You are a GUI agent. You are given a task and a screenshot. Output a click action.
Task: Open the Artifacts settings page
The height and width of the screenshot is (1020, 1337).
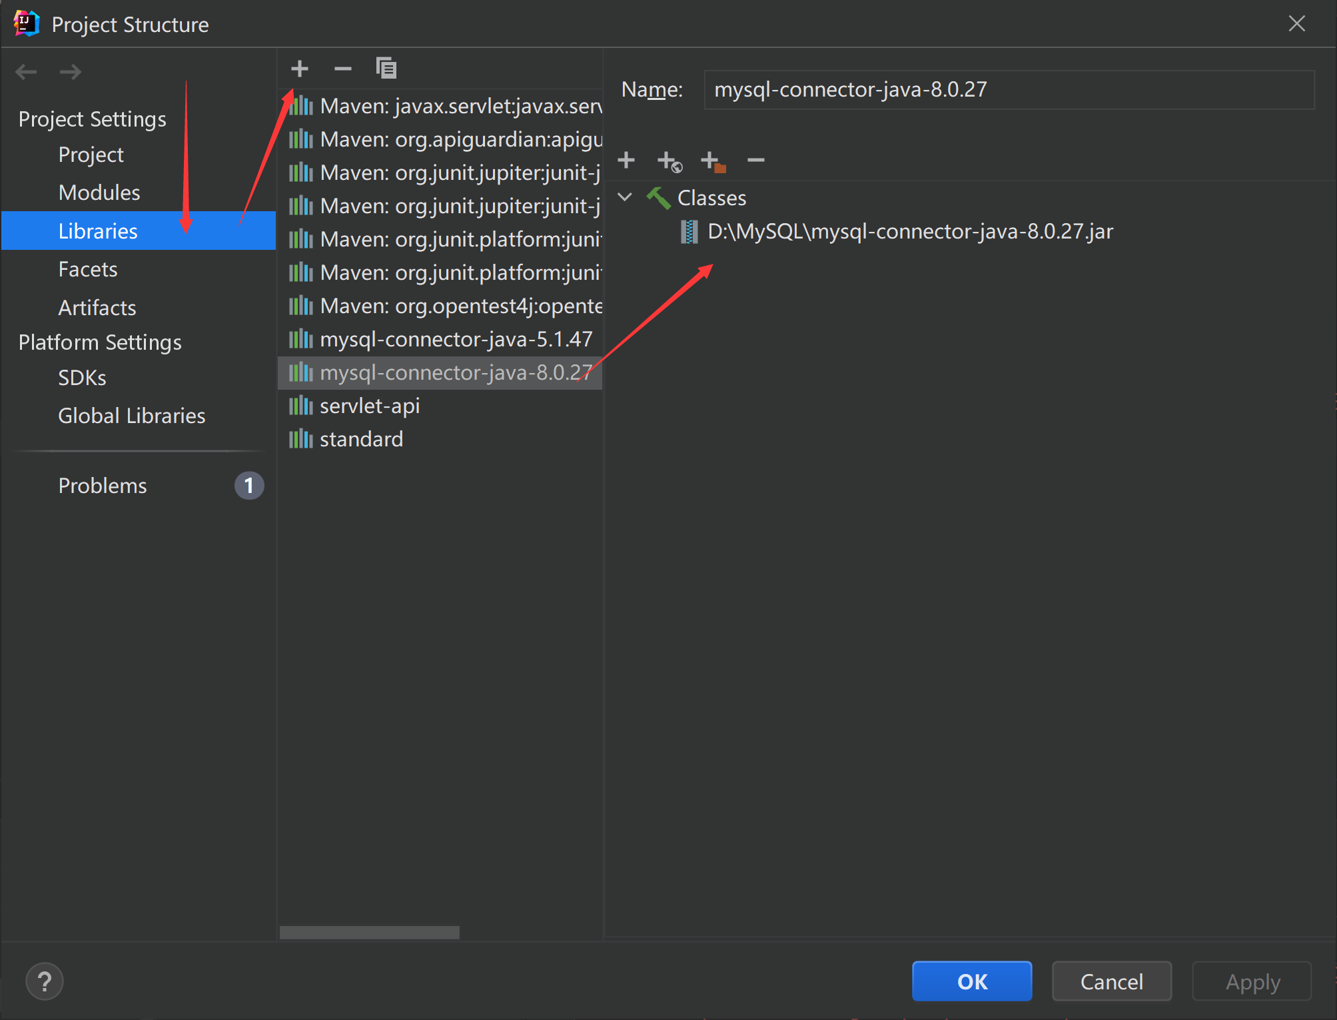coord(97,308)
